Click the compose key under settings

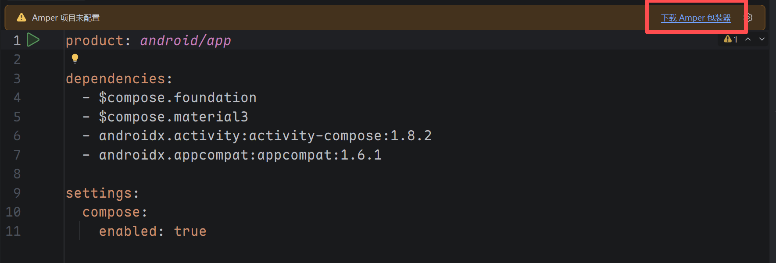click(111, 212)
